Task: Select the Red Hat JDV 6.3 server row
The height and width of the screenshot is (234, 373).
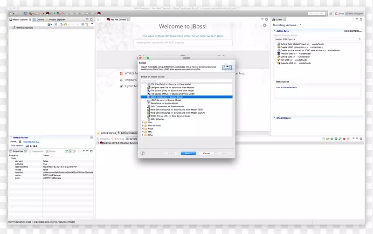Action: (118, 143)
